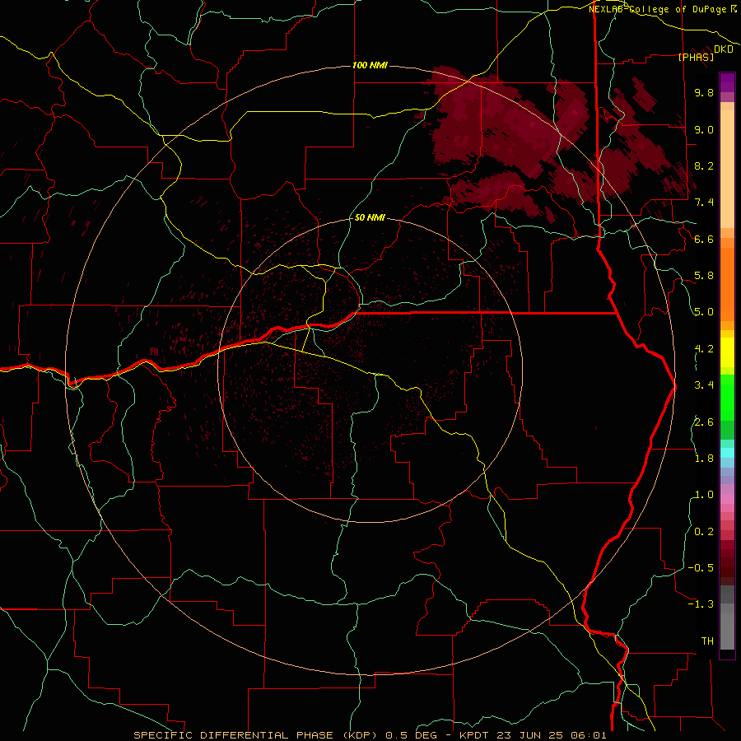Click the SPECIFIC DIFFERENTIAL PHASE (KDP) caption
The height and width of the screenshot is (741, 741).
tap(257, 735)
